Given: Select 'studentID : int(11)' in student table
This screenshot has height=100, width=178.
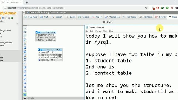Looking at the screenshot, I should 46,35.
